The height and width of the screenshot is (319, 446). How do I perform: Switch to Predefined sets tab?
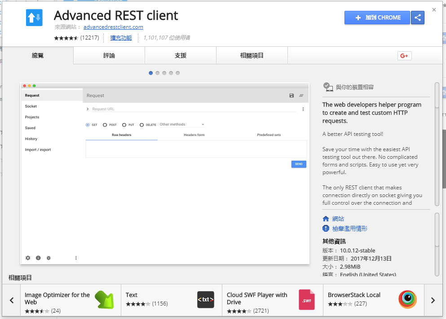[x=269, y=135]
